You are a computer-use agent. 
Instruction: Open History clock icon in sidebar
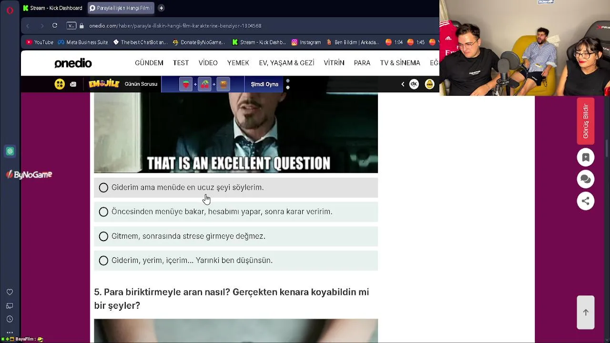click(x=10, y=319)
